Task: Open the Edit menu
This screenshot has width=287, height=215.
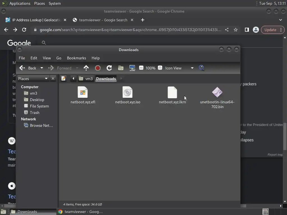Action: [x=34, y=58]
